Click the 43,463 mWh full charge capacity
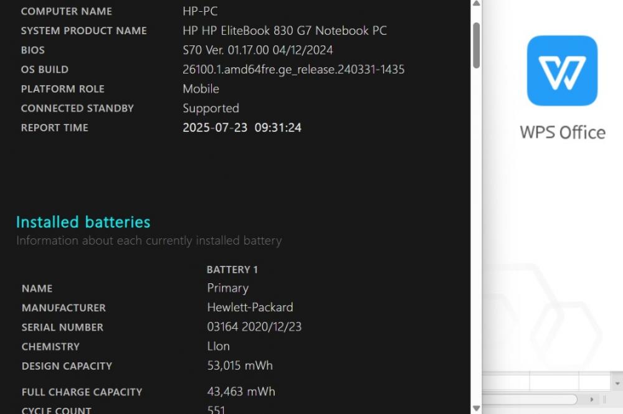623x414 pixels. pos(241,392)
